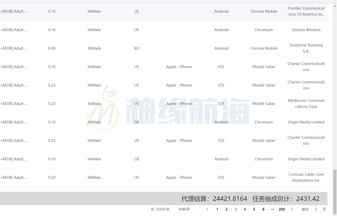Screen dimensions: 337x216
Task: Open the 50条/页 page size dropdown
Action: tap(186, 209)
